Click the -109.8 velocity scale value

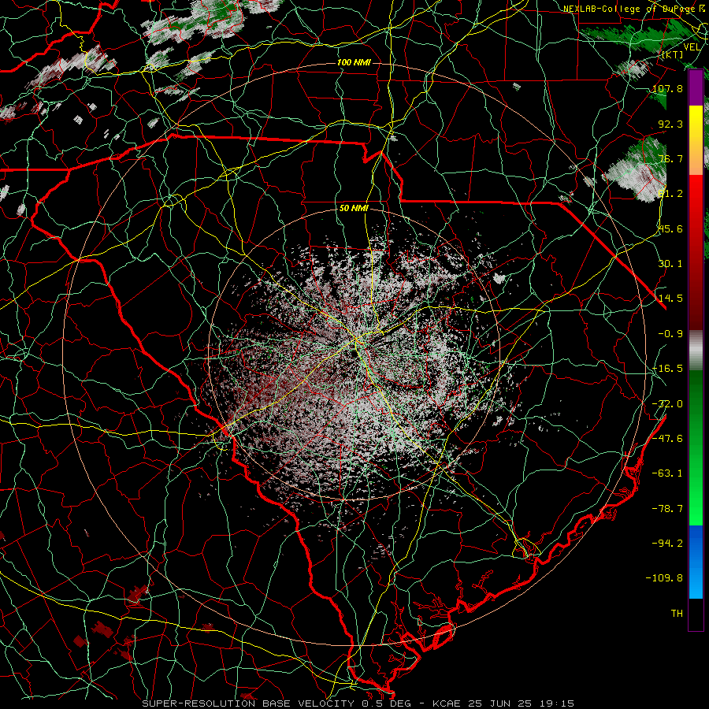pos(664,578)
